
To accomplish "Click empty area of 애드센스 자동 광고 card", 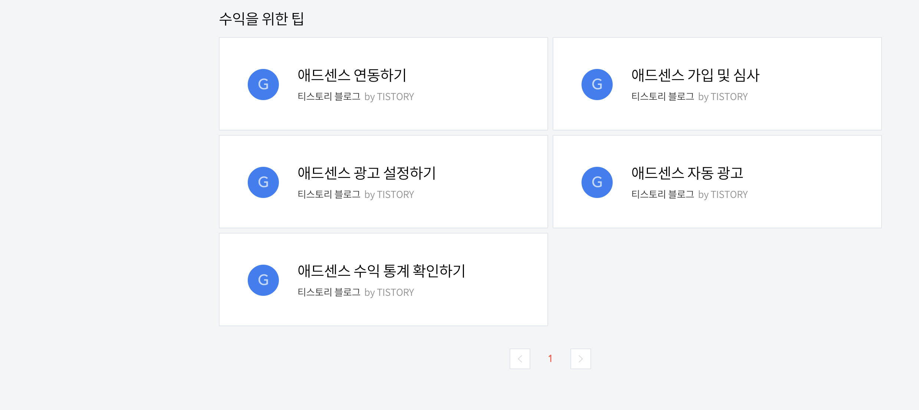I will coord(816,182).
